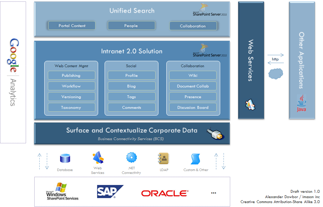Click the Windows SharePoint Services logo
323x207 pixels.
[x=62, y=191]
